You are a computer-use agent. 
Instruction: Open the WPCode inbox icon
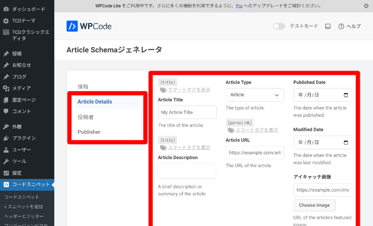click(328, 26)
